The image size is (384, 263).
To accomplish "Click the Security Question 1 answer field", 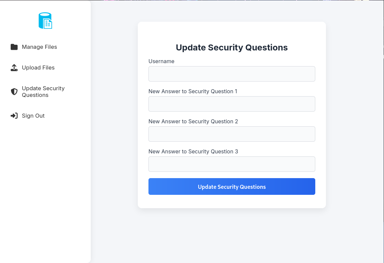I will point(232,104).
